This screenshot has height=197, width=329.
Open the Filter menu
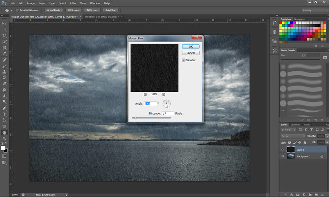(x=73, y=3)
